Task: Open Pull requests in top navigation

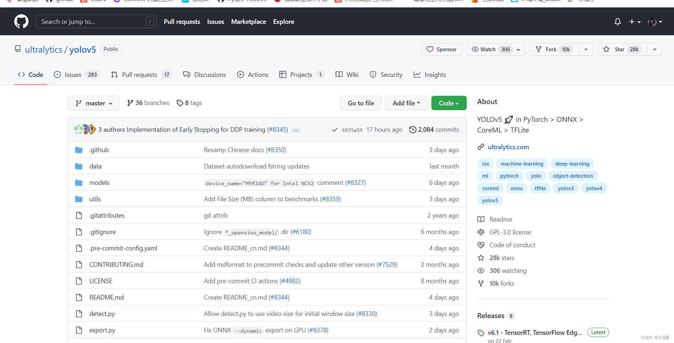Action: (182, 22)
